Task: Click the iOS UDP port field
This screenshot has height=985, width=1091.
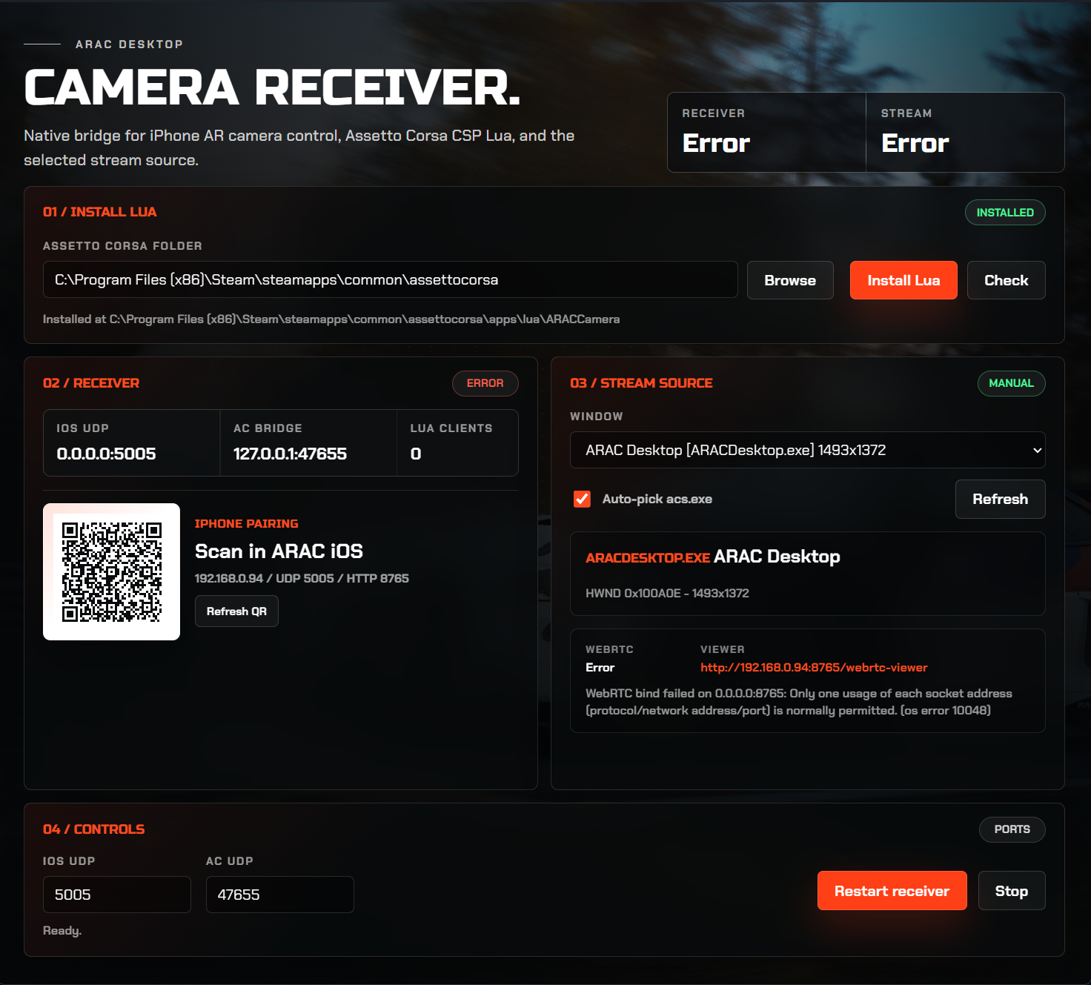Action: click(117, 895)
